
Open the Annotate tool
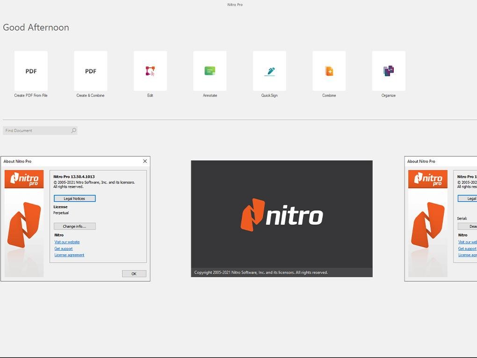[x=210, y=71]
